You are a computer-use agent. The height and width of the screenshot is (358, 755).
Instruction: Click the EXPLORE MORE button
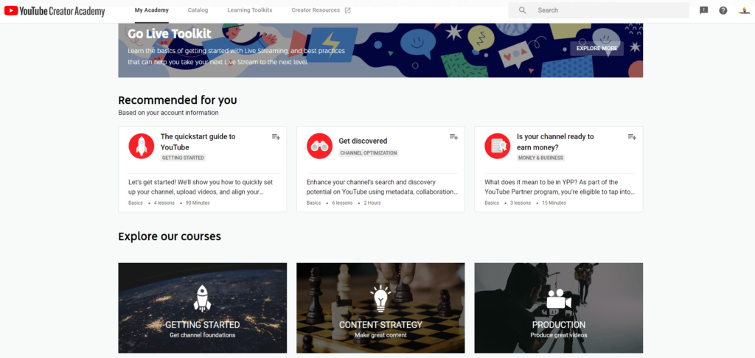click(x=596, y=48)
